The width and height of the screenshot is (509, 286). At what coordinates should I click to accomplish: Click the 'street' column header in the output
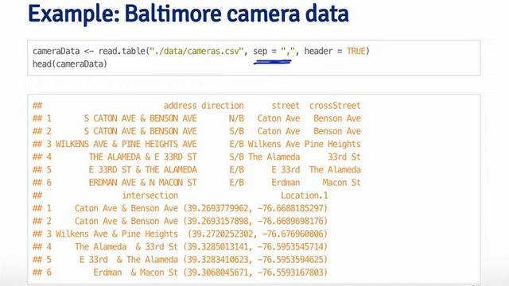click(x=286, y=106)
